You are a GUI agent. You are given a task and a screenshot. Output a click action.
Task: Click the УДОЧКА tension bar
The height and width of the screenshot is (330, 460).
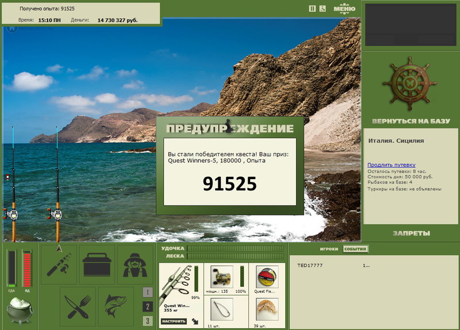[236, 249]
